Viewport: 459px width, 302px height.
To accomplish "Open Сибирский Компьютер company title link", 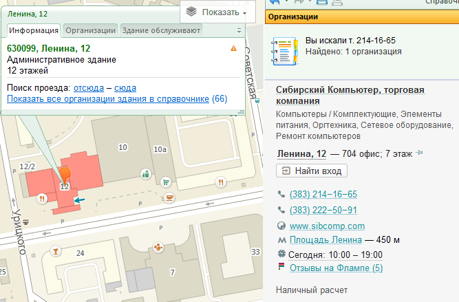I will [350, 95].
